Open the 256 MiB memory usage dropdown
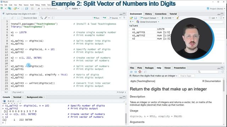Image resolution: width=227 pixels, height=127 pixels. coord(167,18)
